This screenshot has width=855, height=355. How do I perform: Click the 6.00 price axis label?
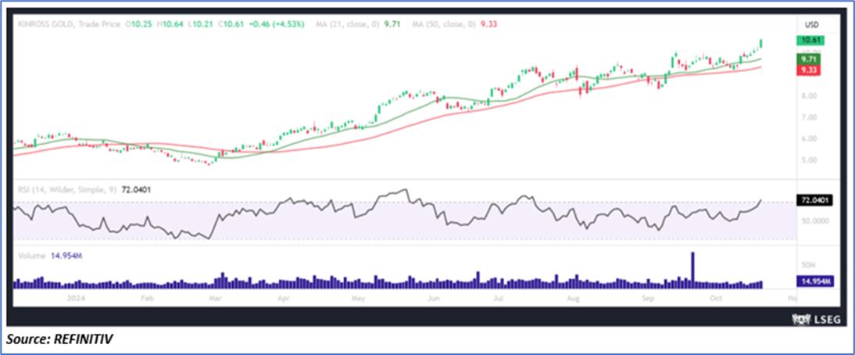[x=807, y=138]
